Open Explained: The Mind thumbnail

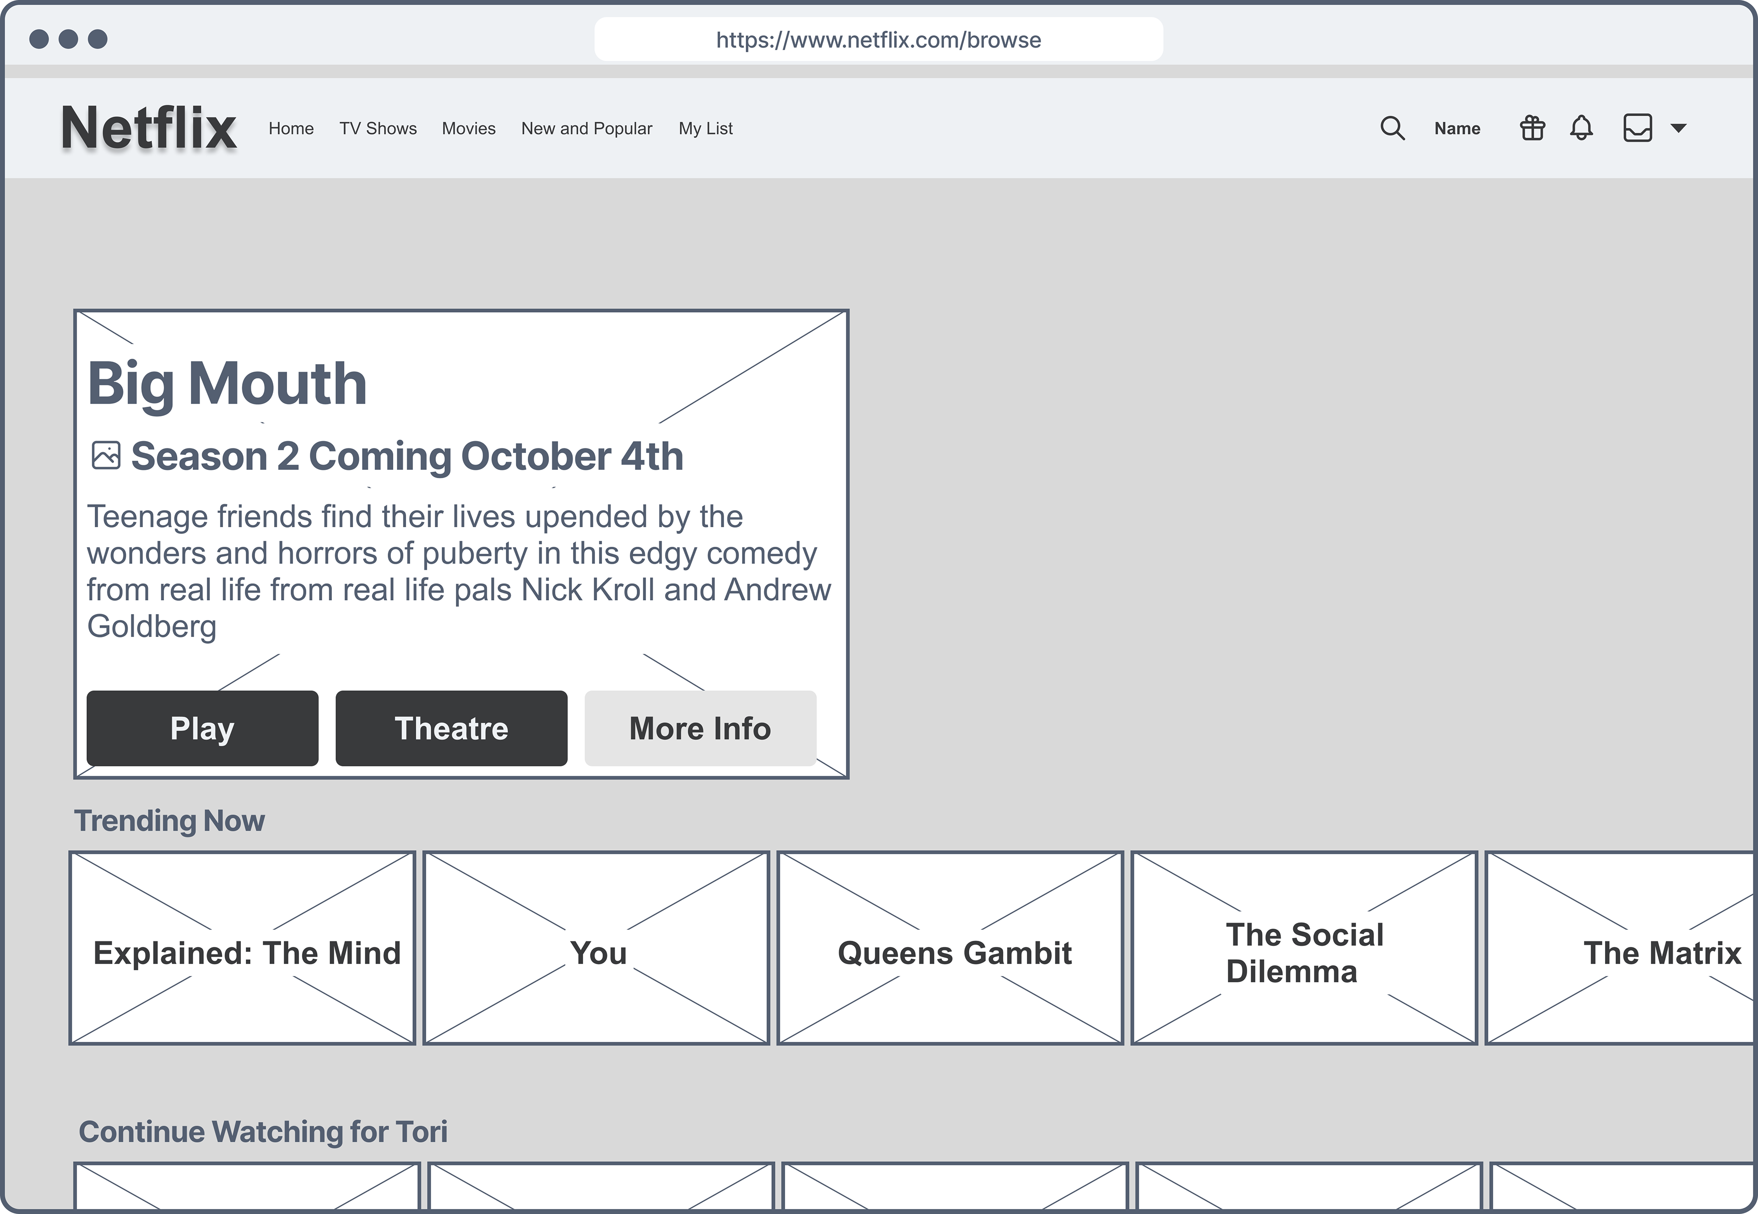coord(243,948)
